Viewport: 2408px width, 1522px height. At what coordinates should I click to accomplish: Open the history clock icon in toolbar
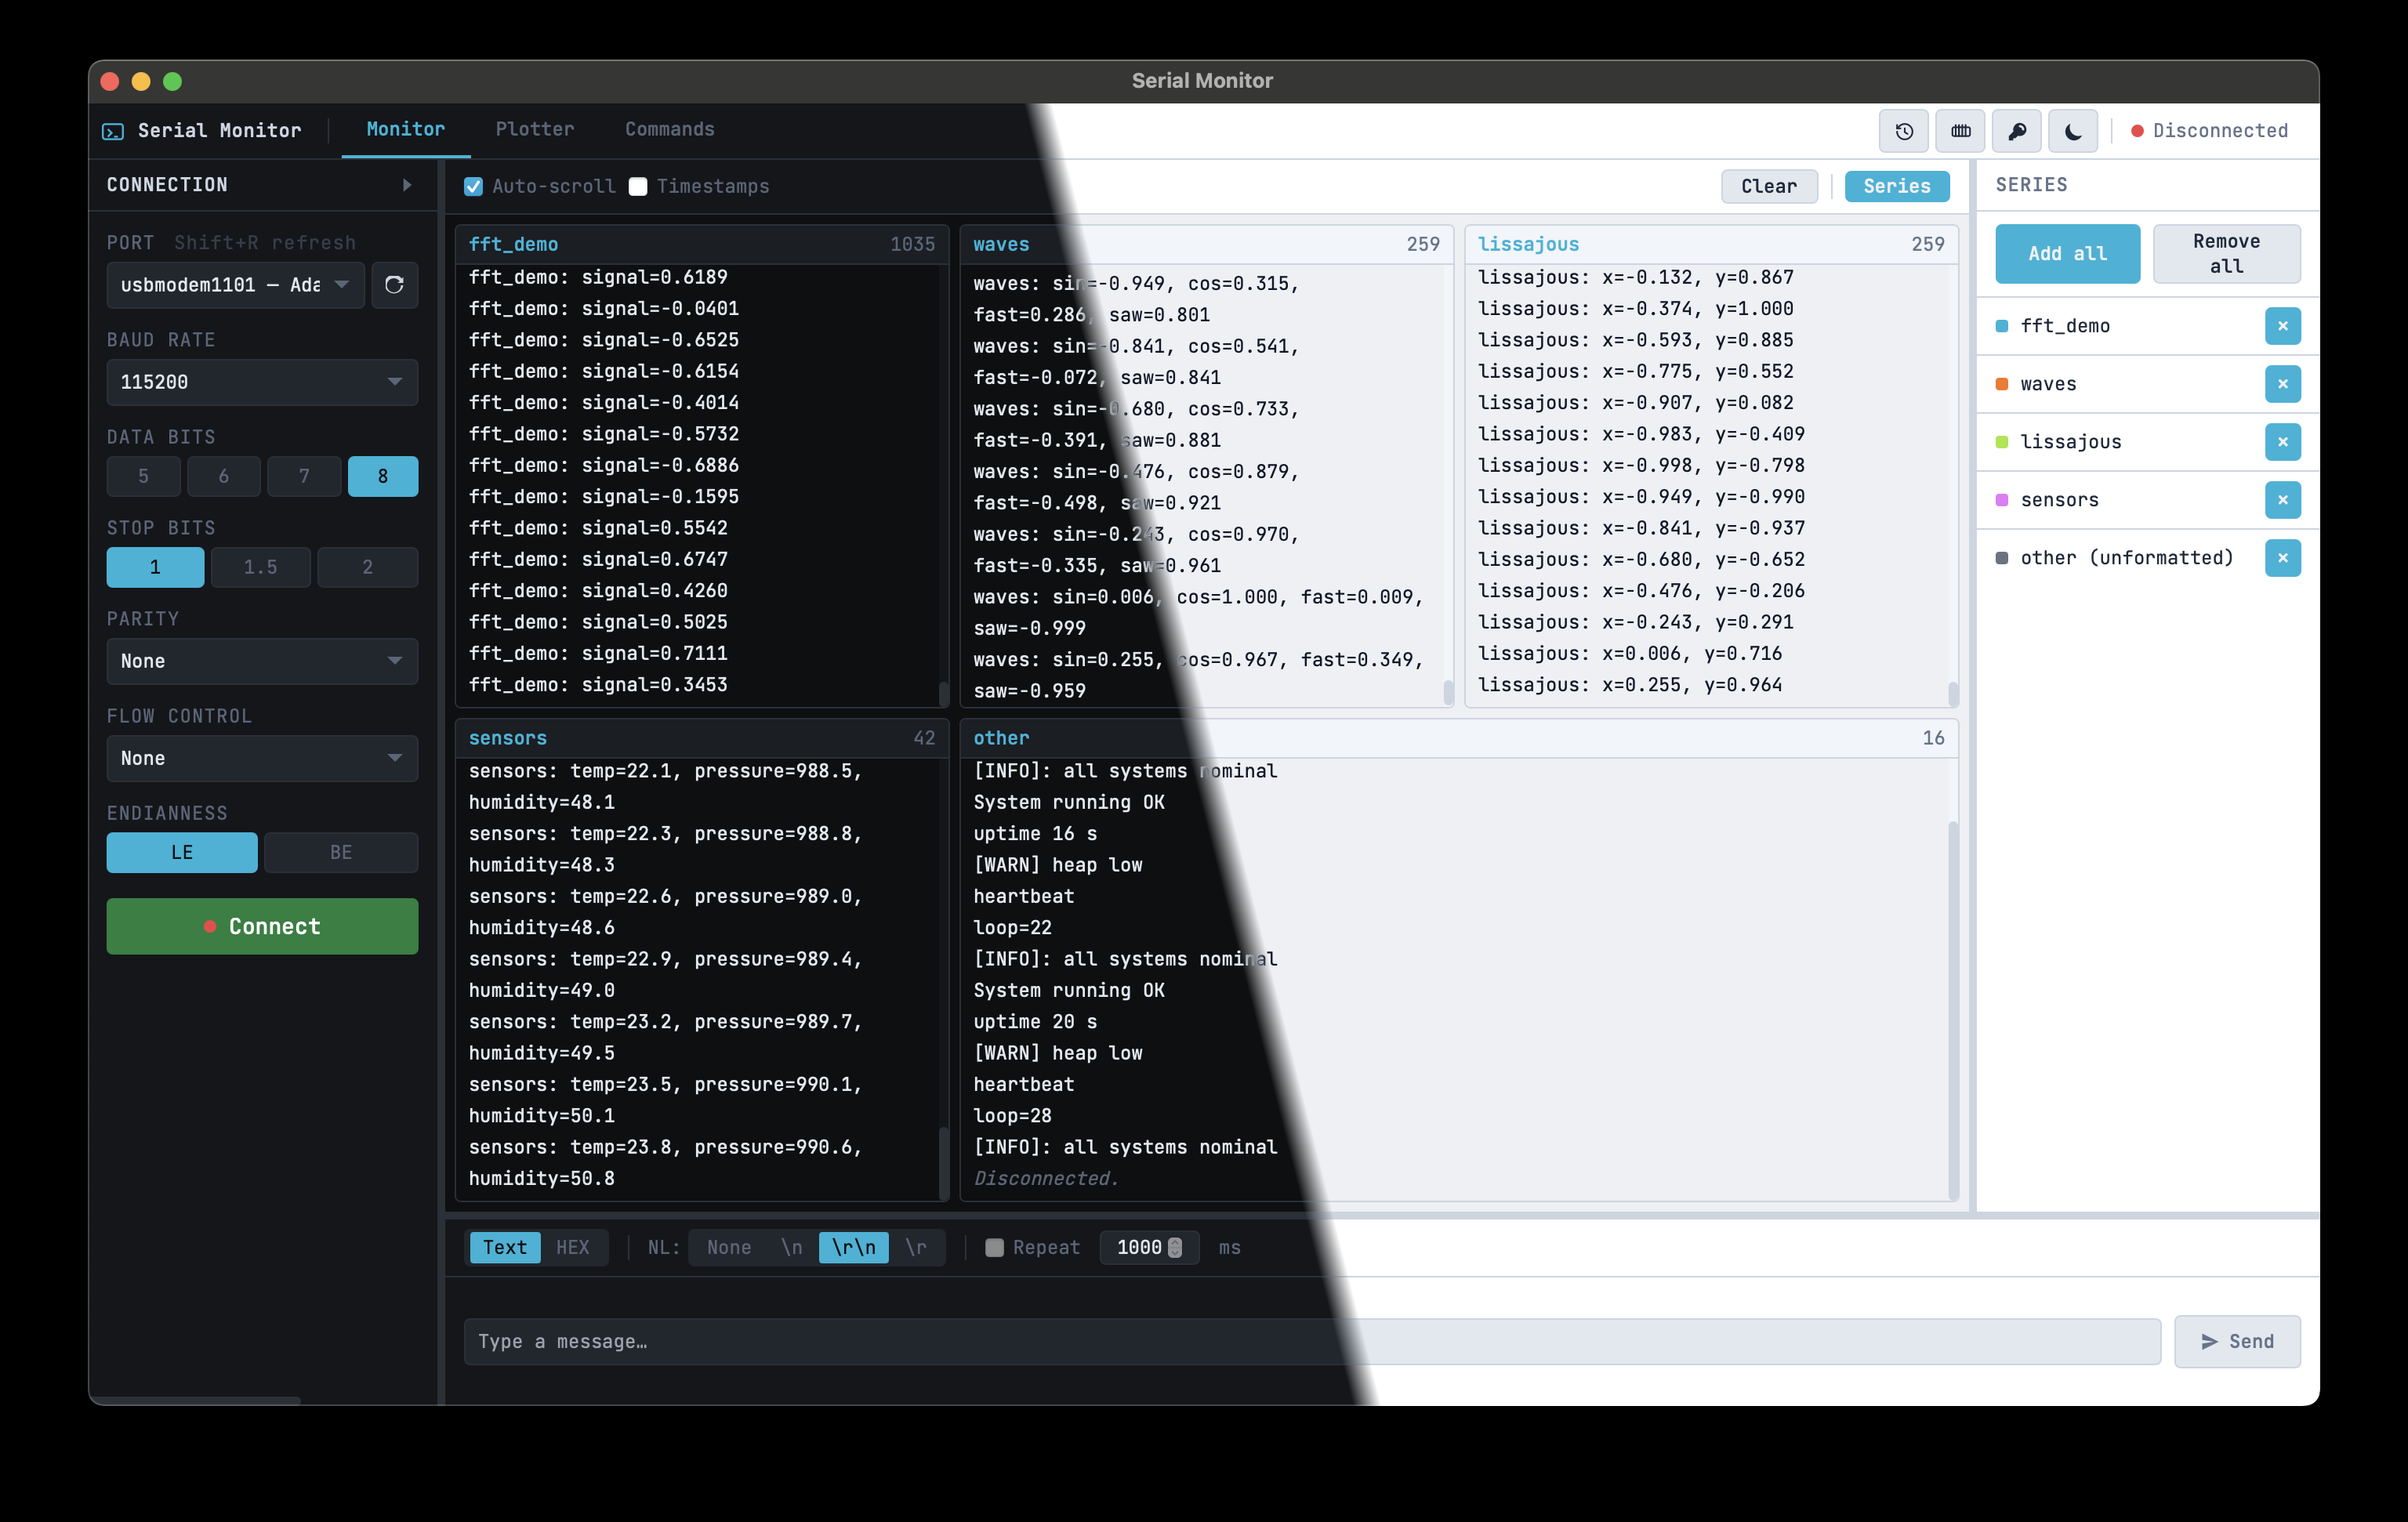[x=1904, y=131]
